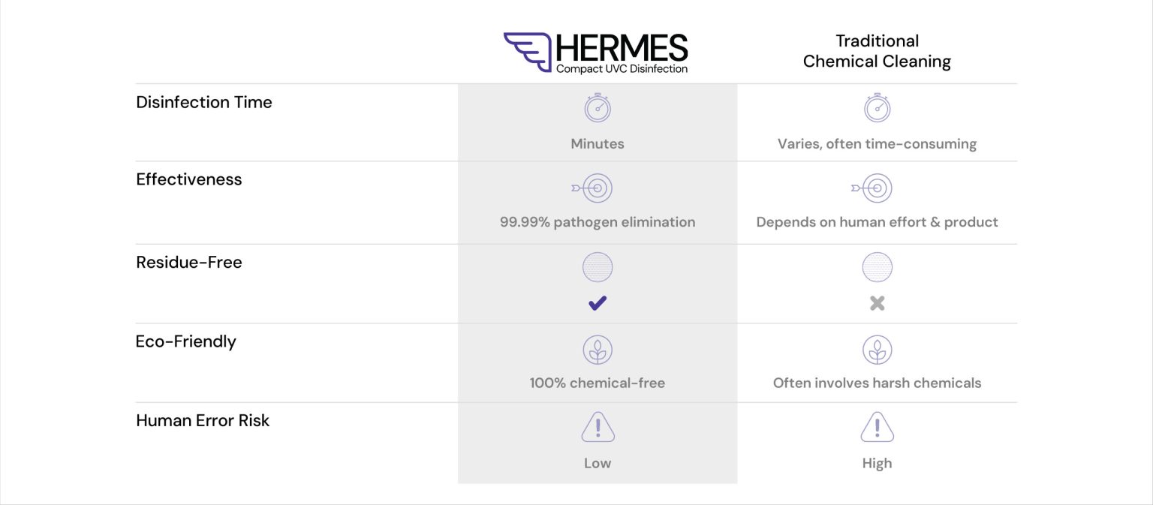
Task: Click the Eco-Friendly row label
Action: [x=186, y=341]
